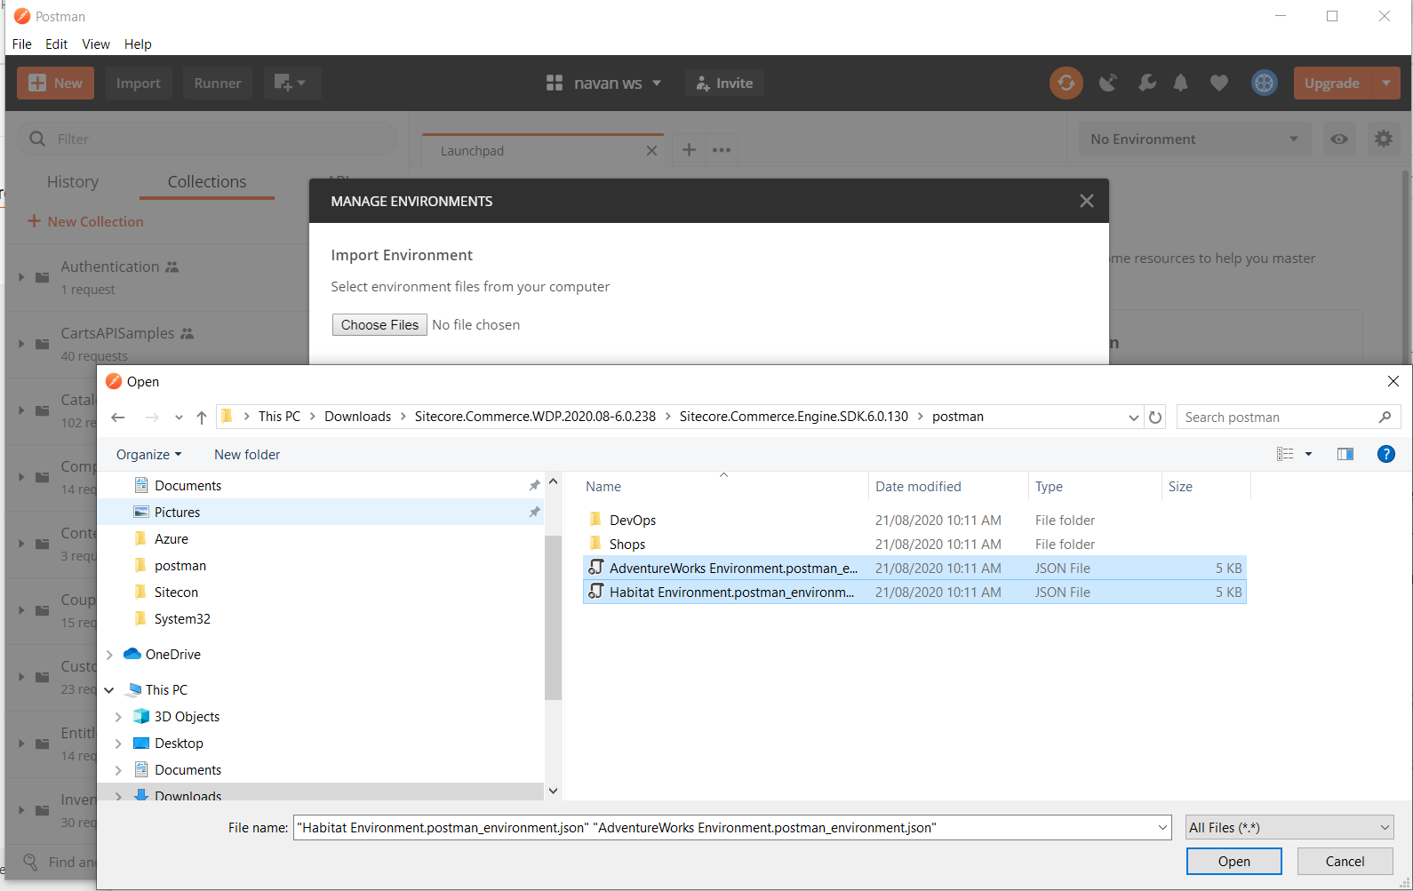Screen dimensions: 1413x891
Task: Open the notifications bell icon
Action: (1180, 83)
